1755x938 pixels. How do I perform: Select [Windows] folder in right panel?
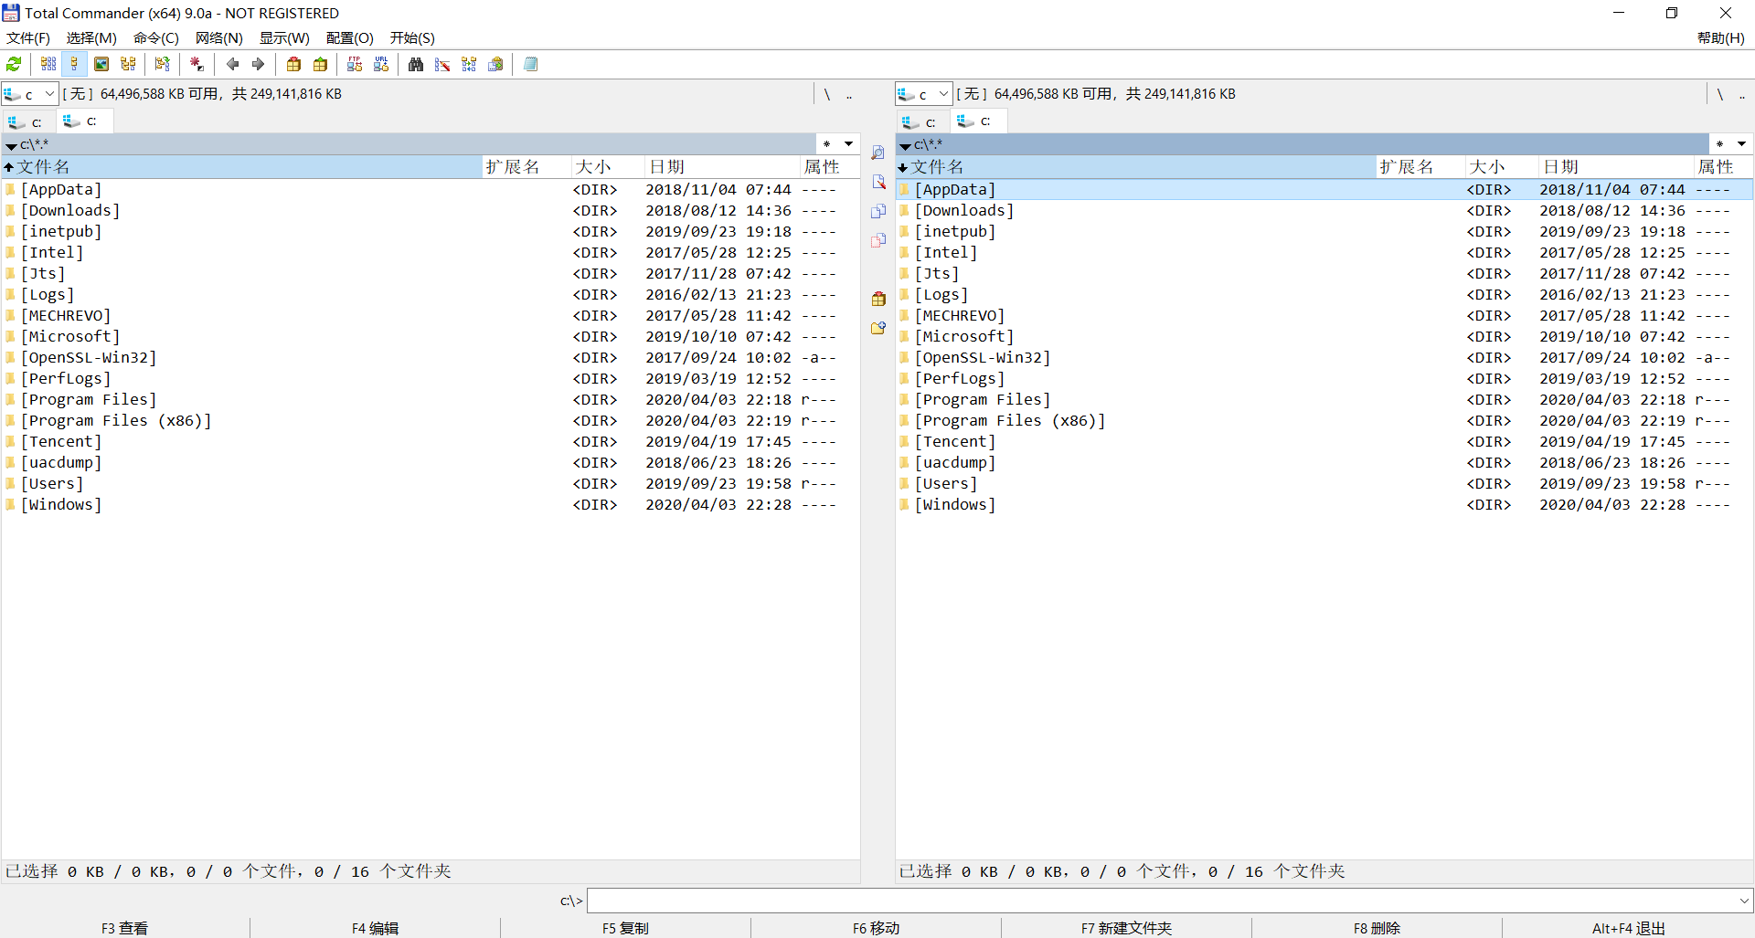pyautogui.click(x=1324, y=504)
